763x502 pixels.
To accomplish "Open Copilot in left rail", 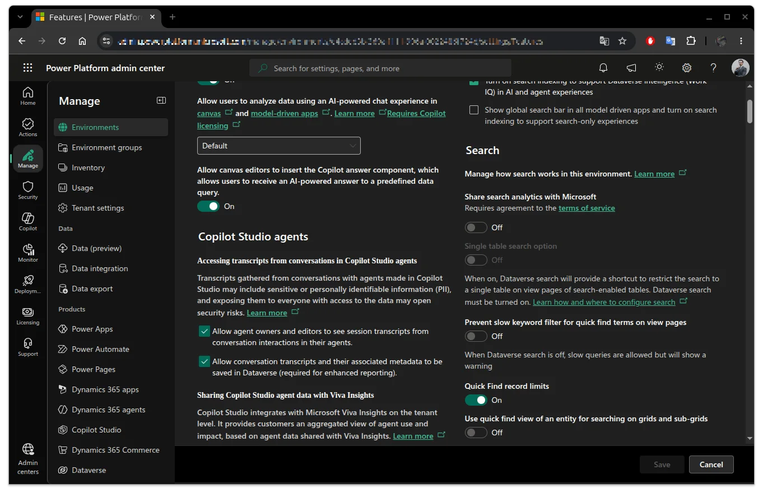I will coord(28,222).
